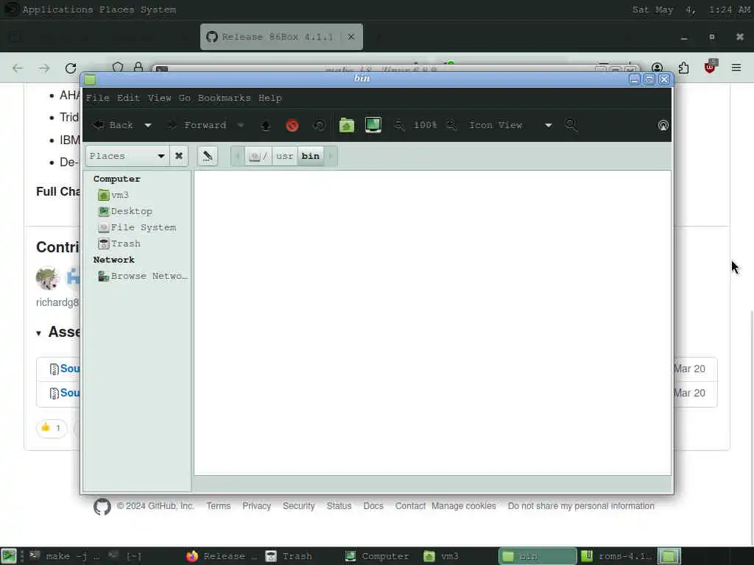Select usr in path bar

point(285,156)
